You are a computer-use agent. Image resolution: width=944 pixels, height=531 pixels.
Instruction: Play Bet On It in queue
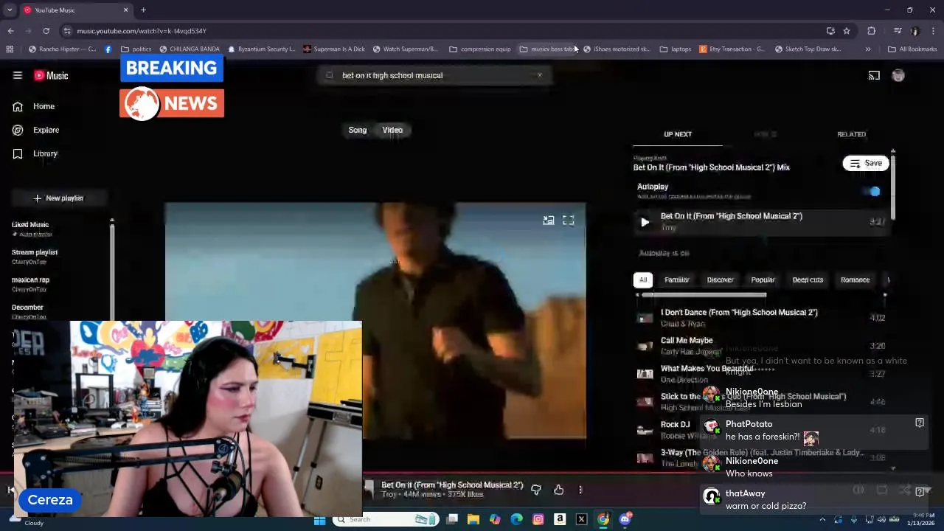[645, 222]
